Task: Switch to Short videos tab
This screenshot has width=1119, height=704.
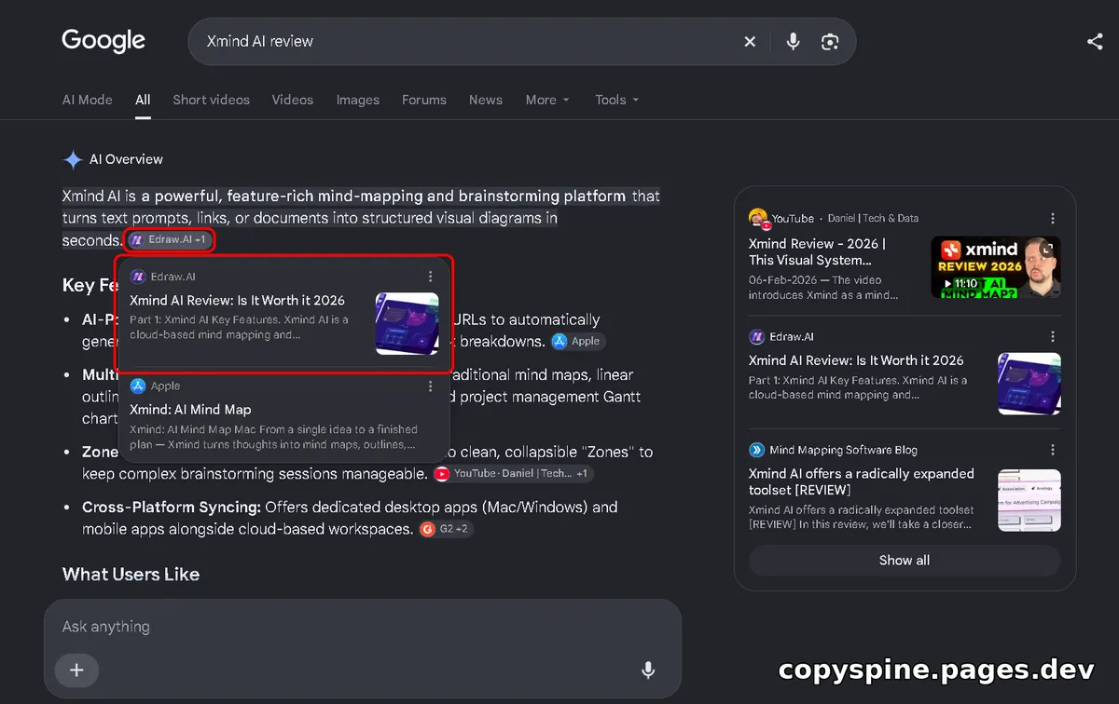Action: 211,100
